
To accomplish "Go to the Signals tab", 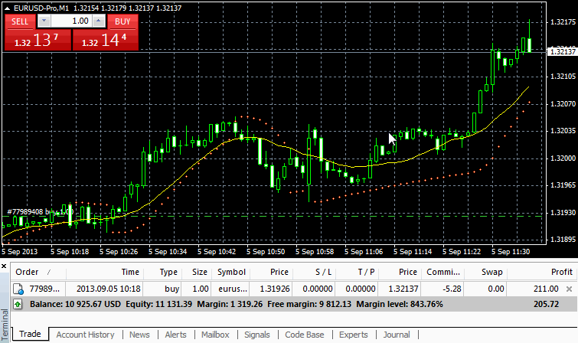I will click(x=257, y=335).
